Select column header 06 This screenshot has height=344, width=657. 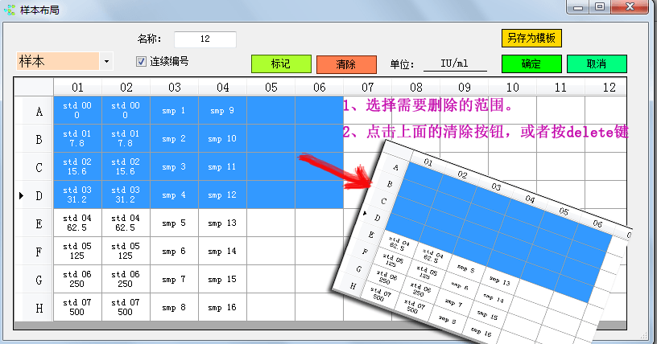coord(320,88)
